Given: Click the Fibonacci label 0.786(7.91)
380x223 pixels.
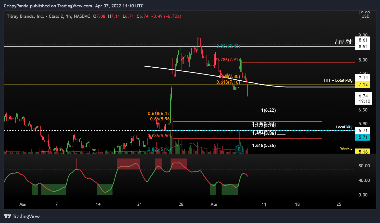Looking at the screenshot, I should click(228, 60).
